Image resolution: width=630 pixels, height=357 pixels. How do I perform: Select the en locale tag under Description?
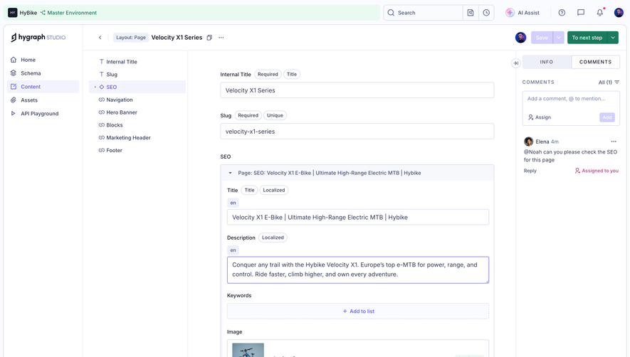(233, 250)
